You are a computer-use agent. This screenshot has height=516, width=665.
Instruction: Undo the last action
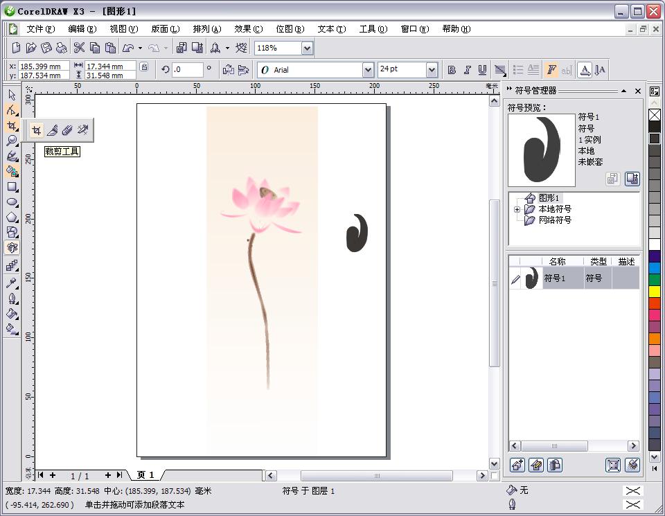tap(128, 48)
